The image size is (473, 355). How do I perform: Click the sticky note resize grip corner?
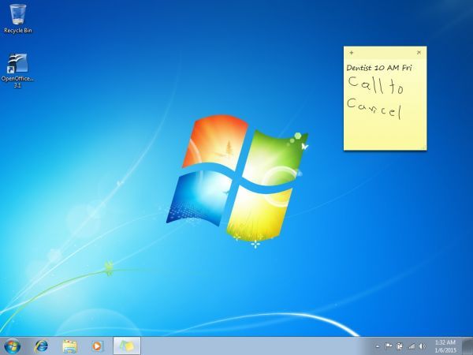(424, 148)
